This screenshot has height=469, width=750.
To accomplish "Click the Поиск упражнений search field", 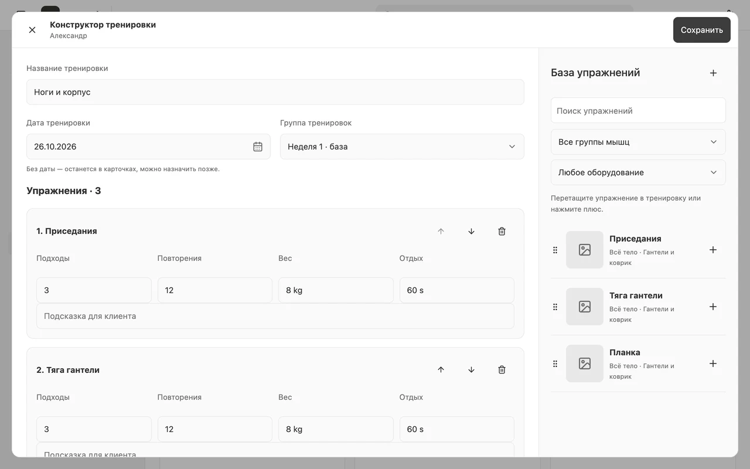I will point(638,110).
